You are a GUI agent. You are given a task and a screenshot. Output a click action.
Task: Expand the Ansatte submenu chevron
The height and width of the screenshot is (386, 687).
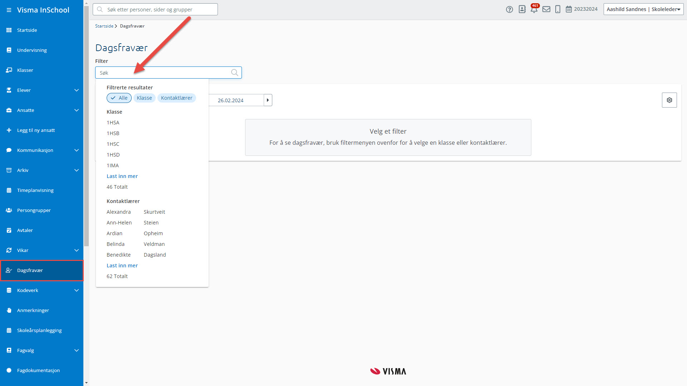[x=76, y=110]
